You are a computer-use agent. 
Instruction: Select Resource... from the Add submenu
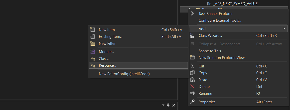click(x=108, y=65)
